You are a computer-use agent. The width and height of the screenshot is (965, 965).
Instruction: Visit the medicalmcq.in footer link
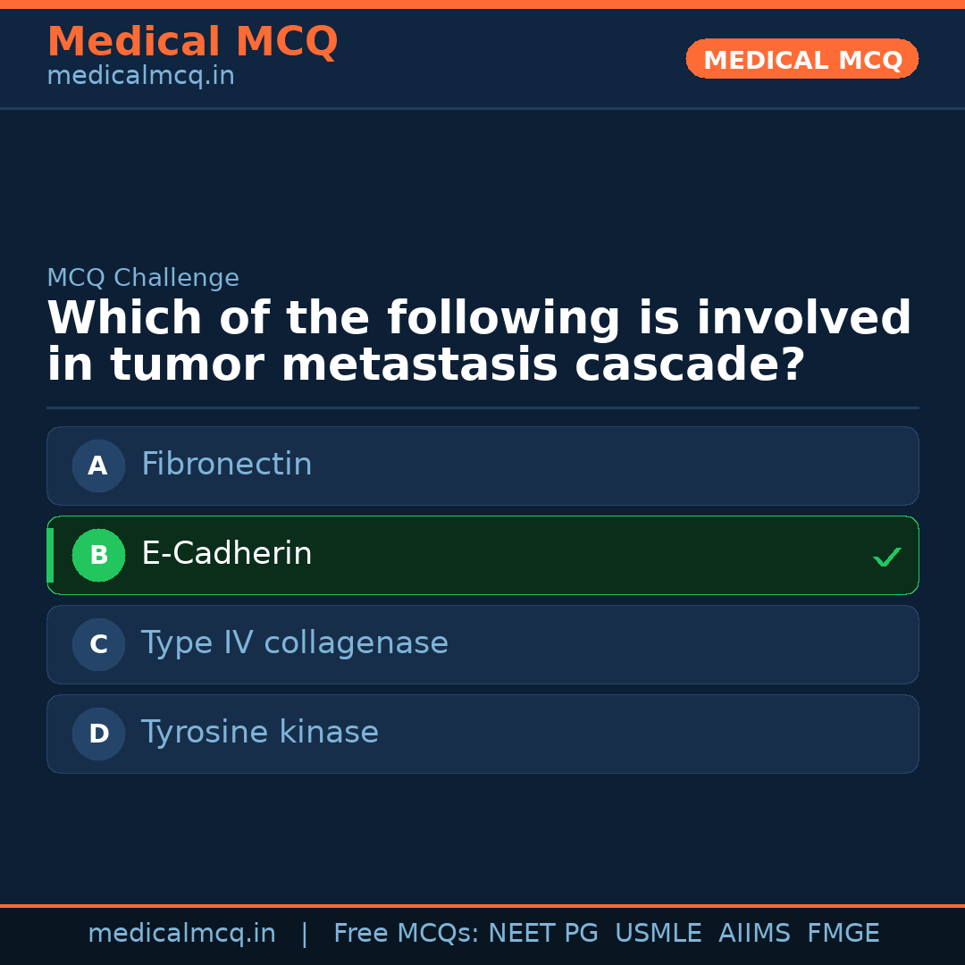[182, 933]
